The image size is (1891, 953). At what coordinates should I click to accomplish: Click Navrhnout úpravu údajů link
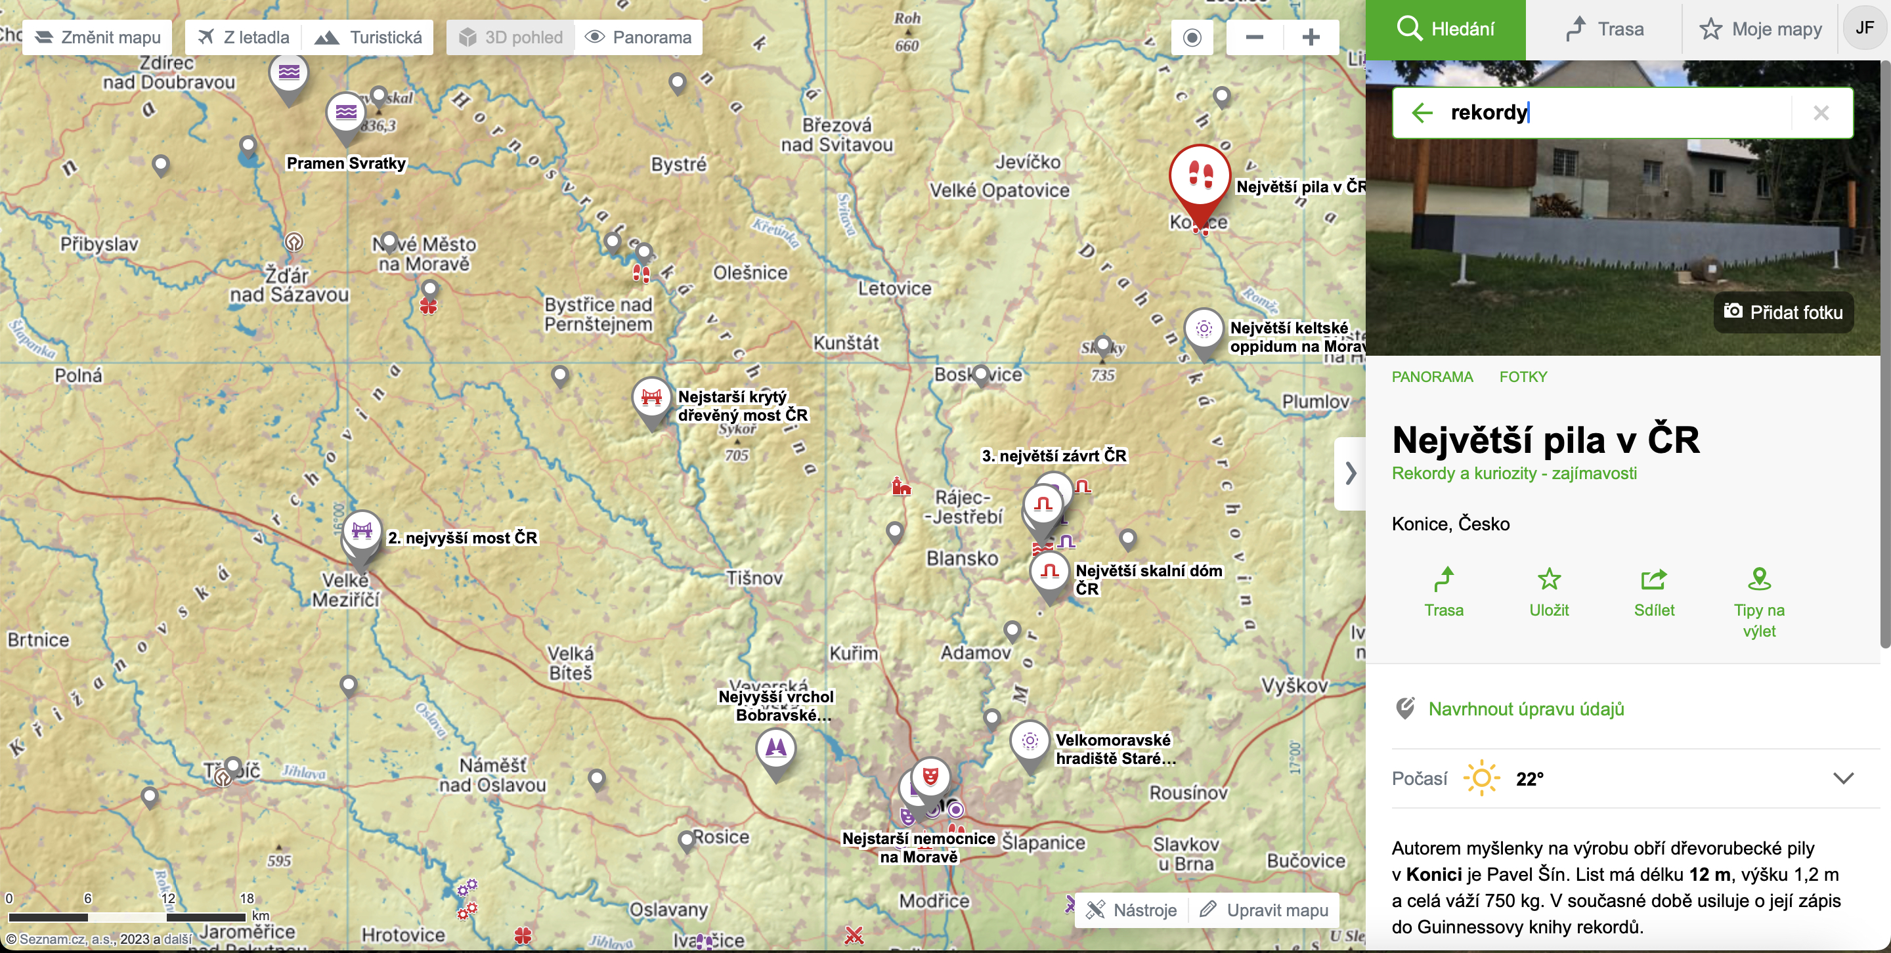1525,709
